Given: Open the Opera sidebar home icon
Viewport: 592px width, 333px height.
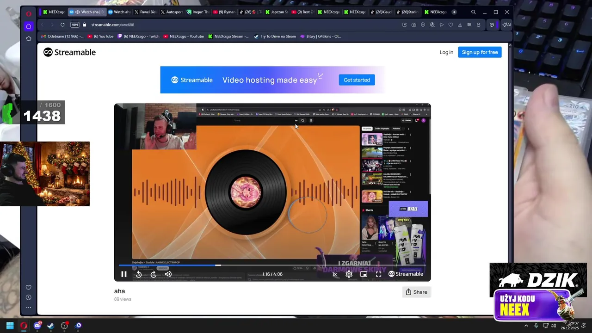Looking at the screenshot, I should tap(29, 26).
